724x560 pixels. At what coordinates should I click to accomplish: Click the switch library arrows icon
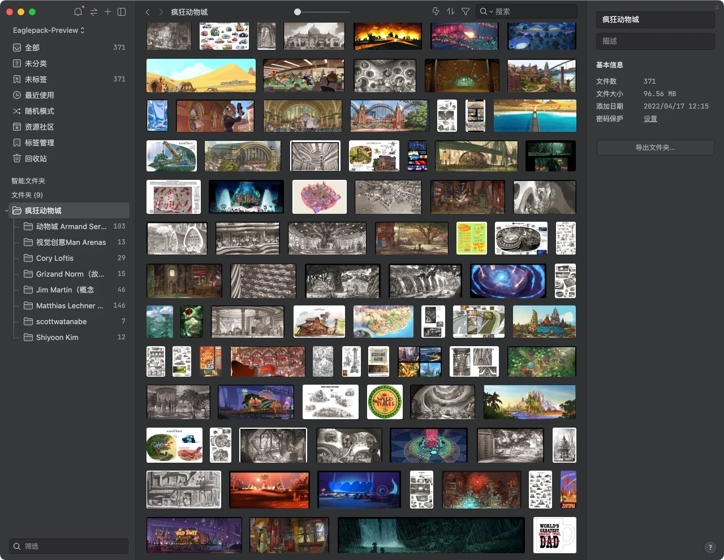(93, 12)
